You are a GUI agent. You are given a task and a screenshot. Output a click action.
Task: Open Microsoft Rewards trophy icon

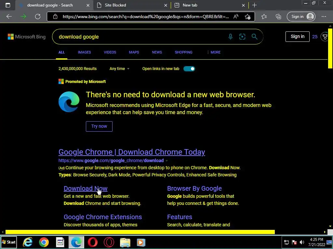[325, 37]
